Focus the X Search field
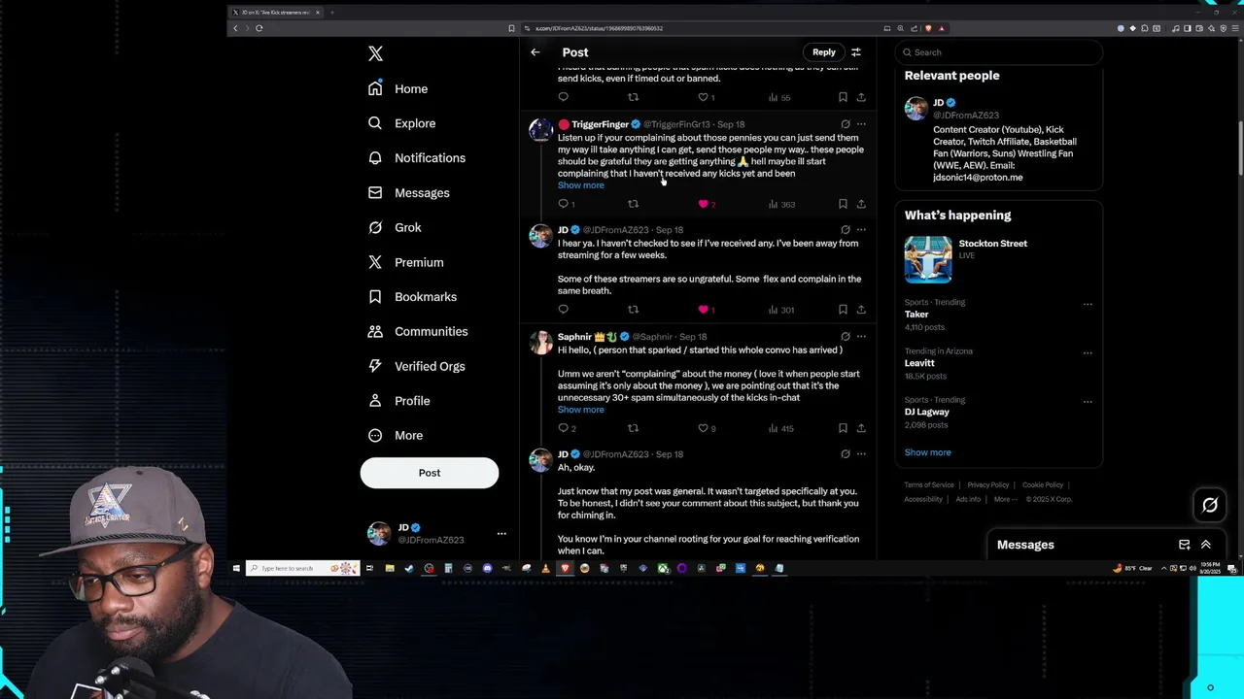Viewport: 1244px width, 699px height. pos(1000,52)
